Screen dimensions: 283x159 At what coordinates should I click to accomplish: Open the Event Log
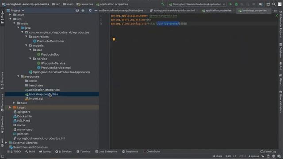pos(268,151)
